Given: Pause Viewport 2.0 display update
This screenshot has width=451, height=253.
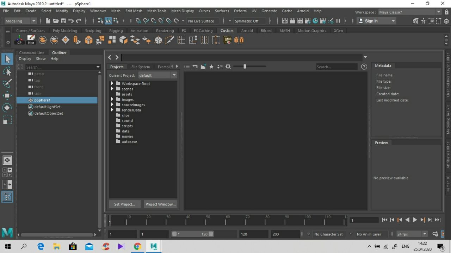Looking at the screenshot, I should click(x=338, y=21).
